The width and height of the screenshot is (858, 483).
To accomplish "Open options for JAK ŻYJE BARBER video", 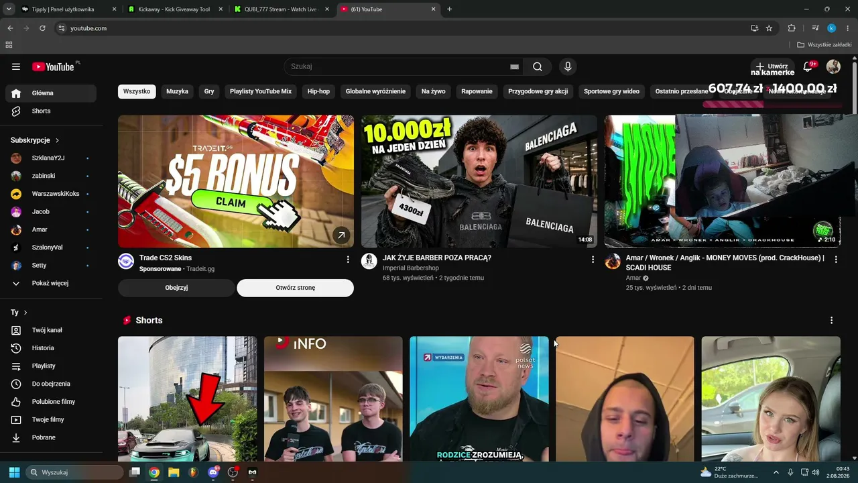I will point(593,259).
